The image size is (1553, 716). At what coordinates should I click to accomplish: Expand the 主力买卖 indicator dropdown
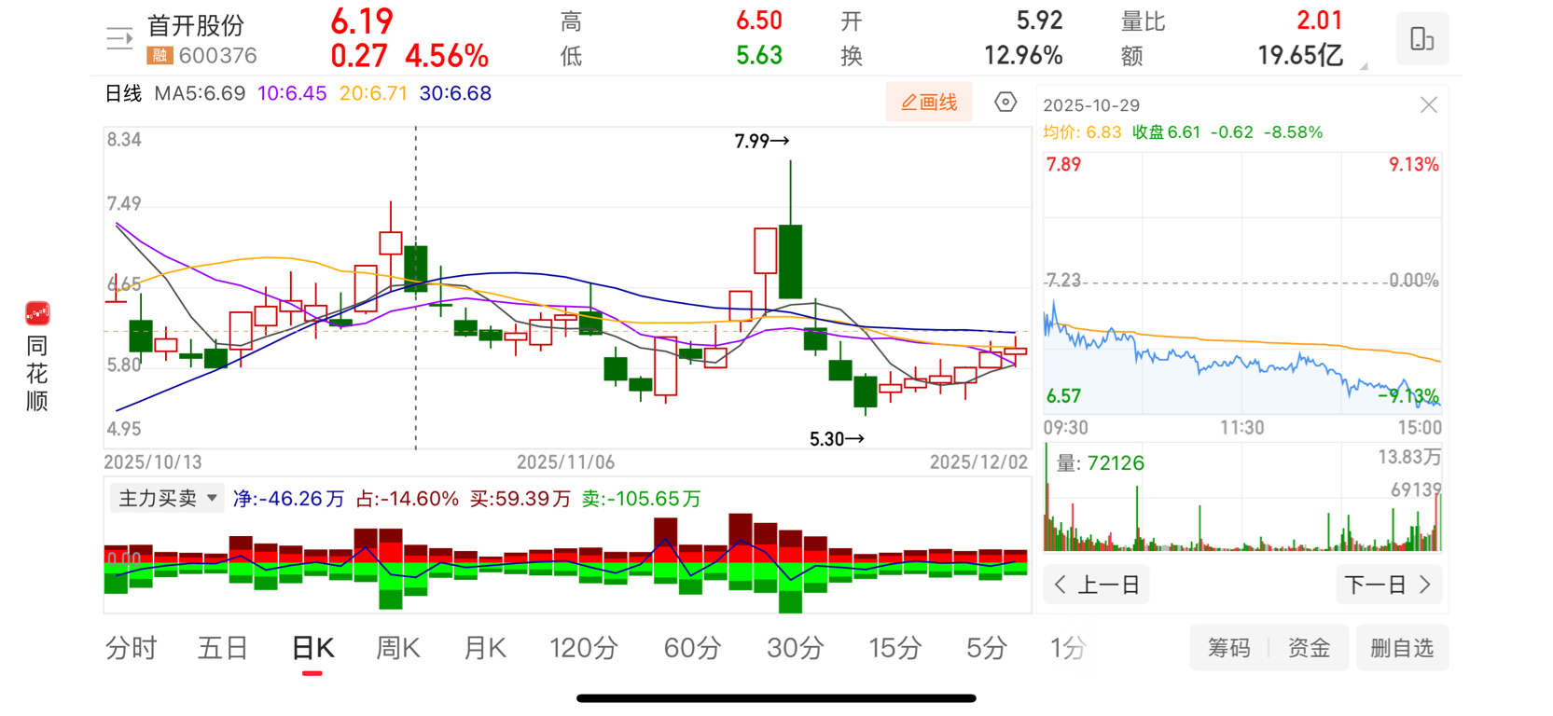(166, 498)
